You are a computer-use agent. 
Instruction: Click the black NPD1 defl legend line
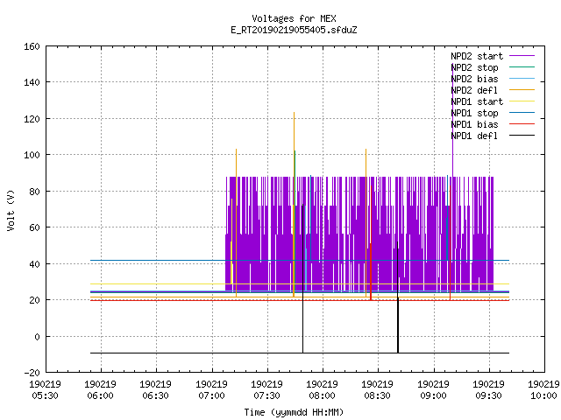point(522,136)
